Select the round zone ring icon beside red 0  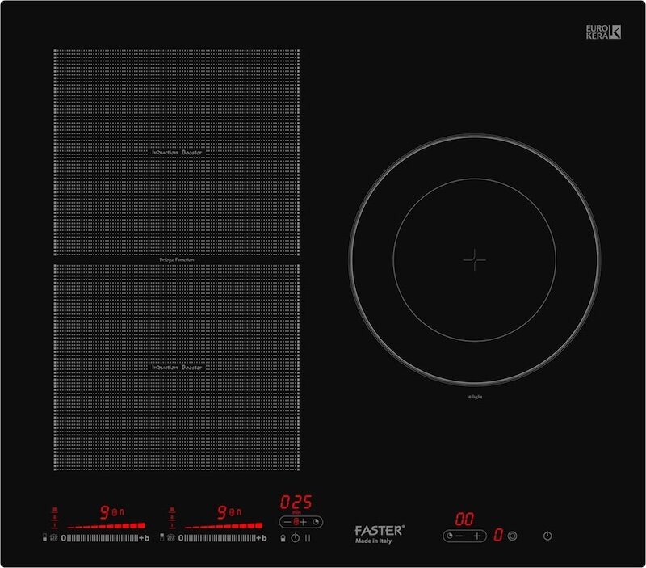[512, 535]
